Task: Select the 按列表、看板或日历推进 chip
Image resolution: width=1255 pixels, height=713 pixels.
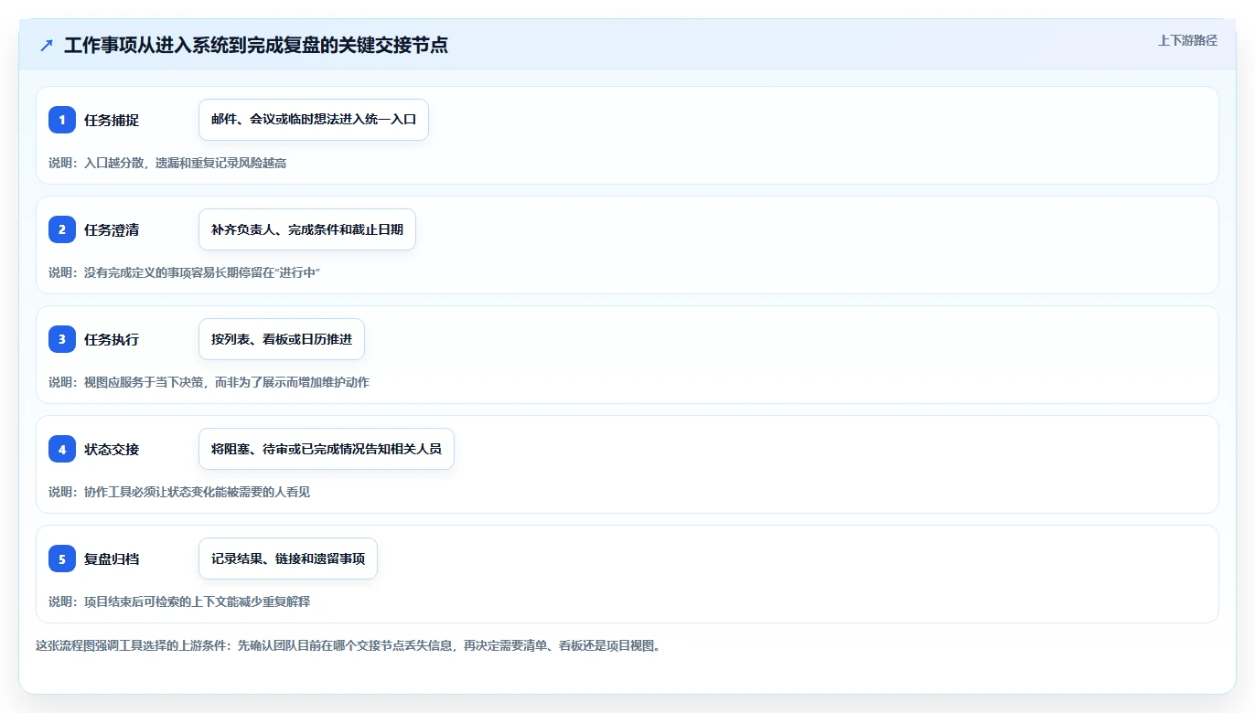Action: (x=282, y=339)
